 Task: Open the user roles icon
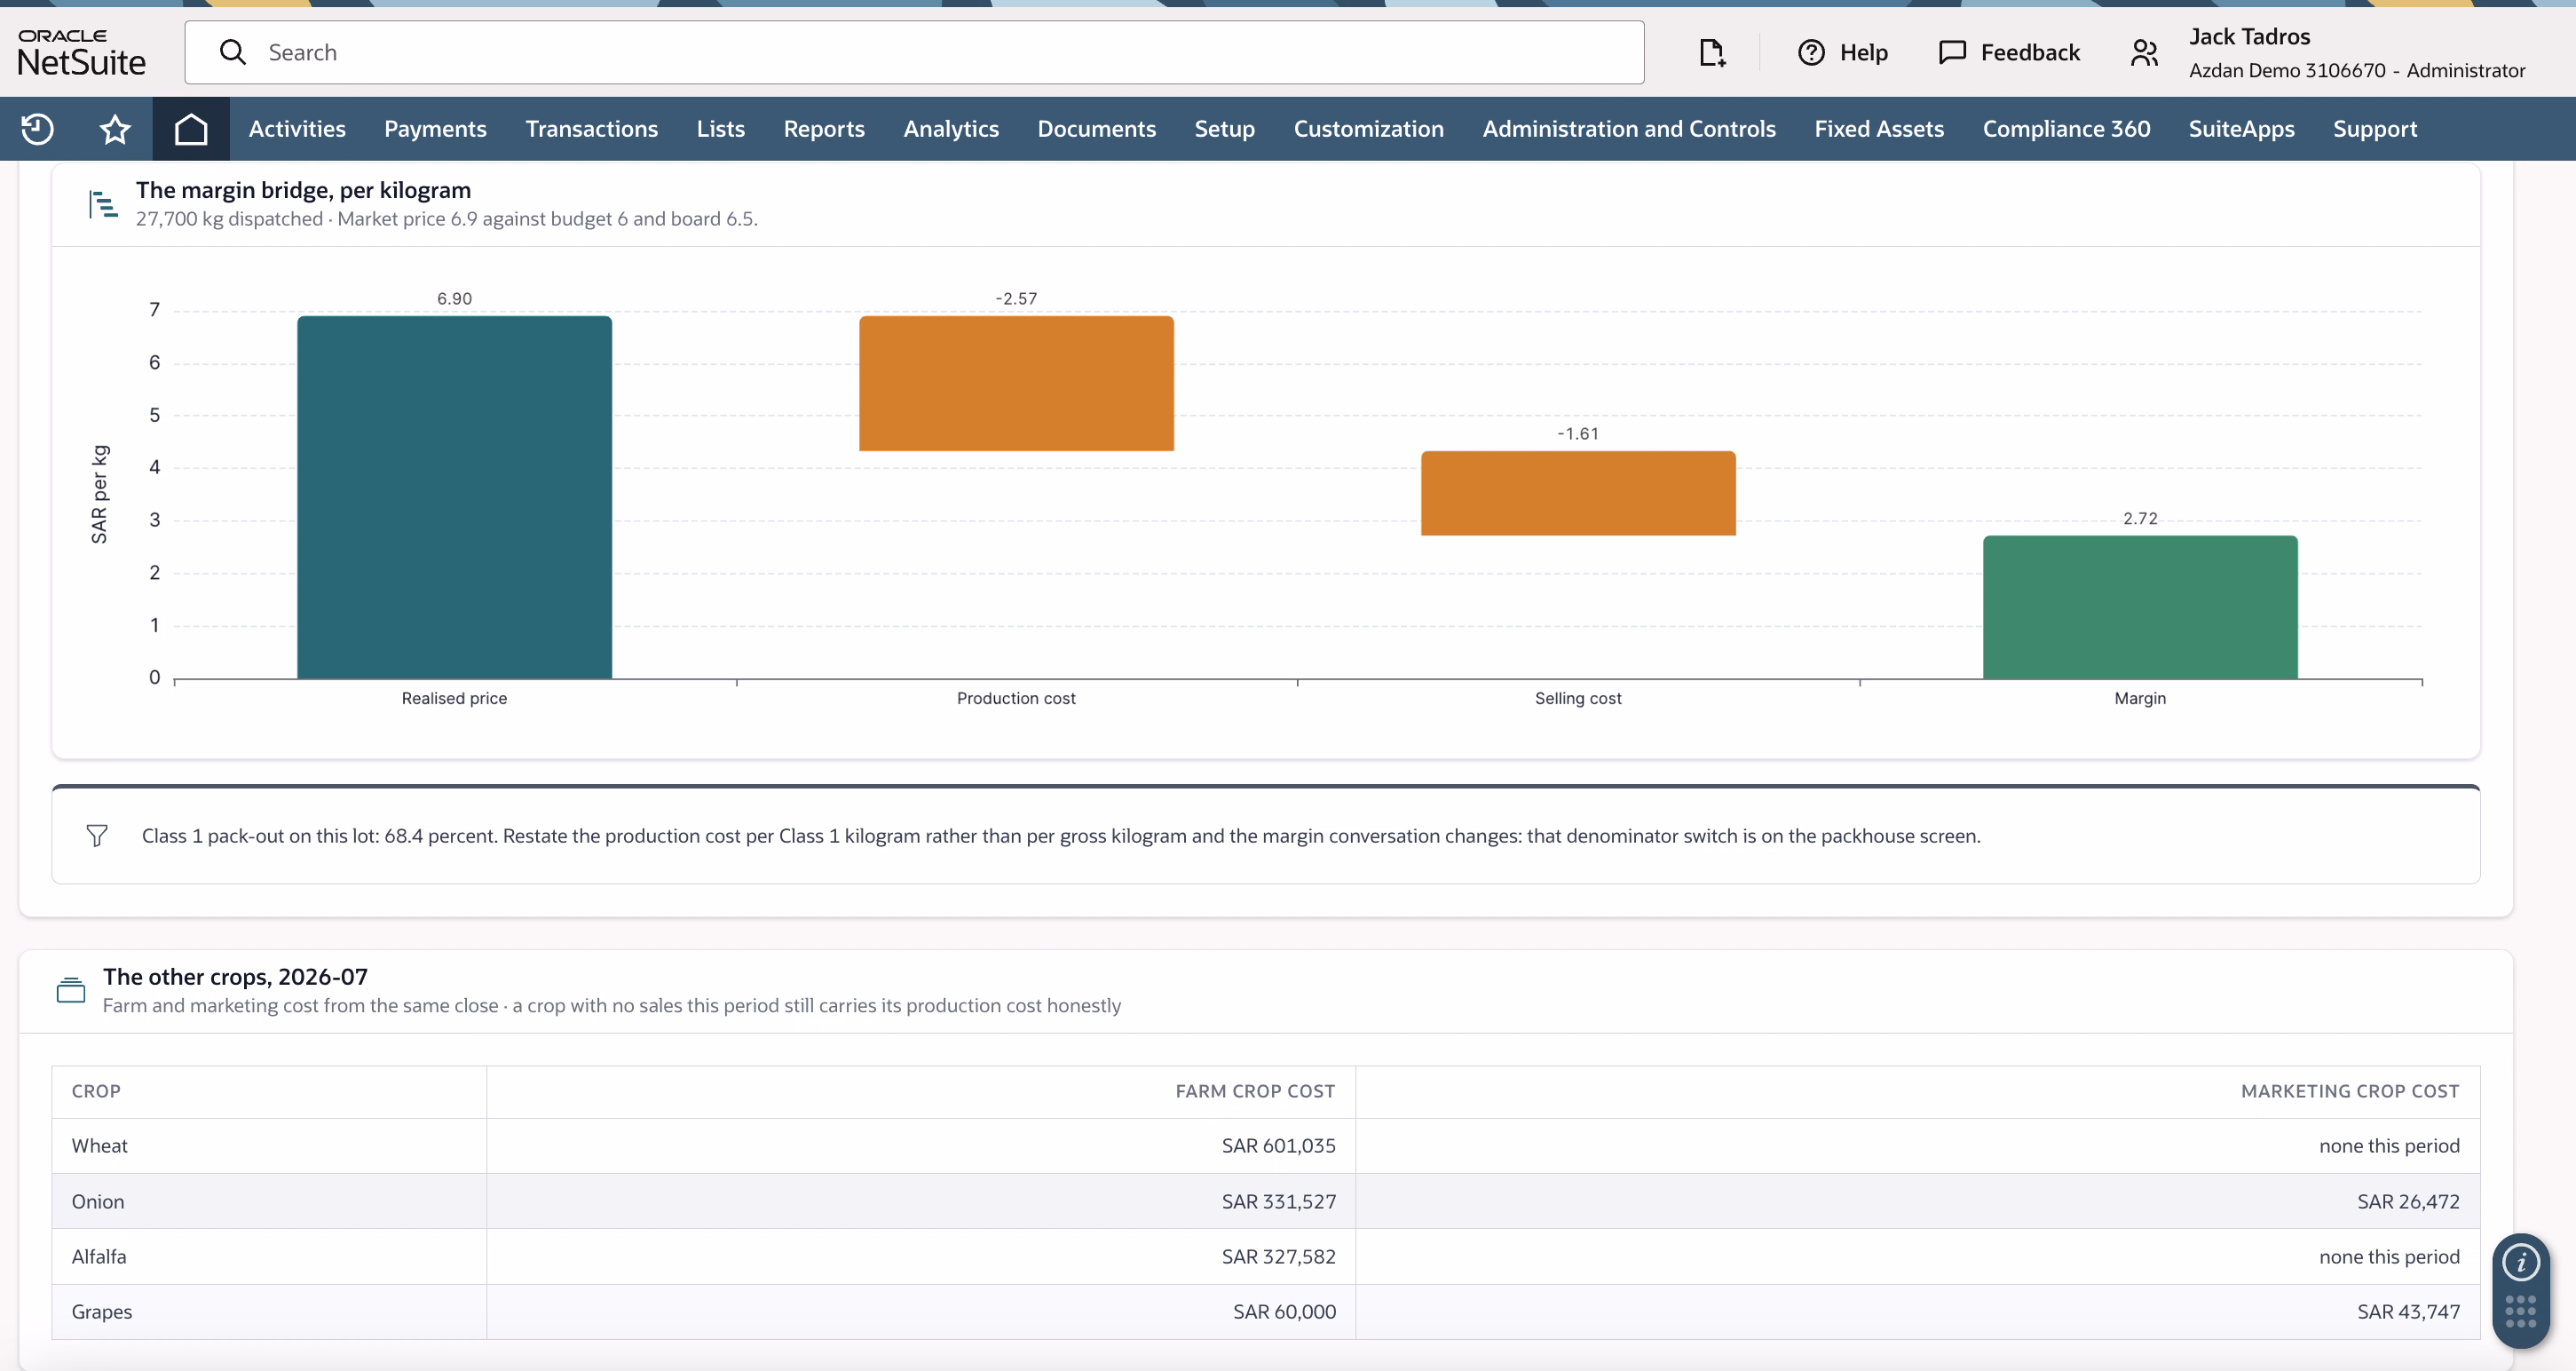coord(2143,52)
